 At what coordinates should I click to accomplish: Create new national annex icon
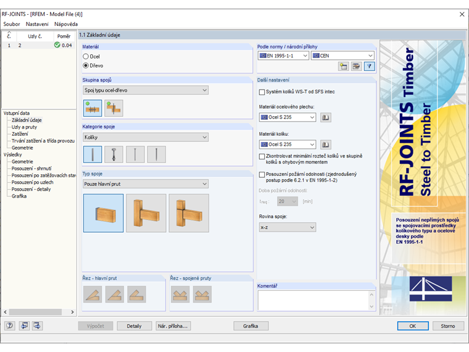[x=343, y=66]
